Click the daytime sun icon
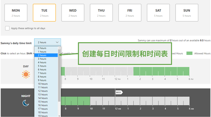The width and height of the screenshot is (211, 117). [x=26, y=74]
